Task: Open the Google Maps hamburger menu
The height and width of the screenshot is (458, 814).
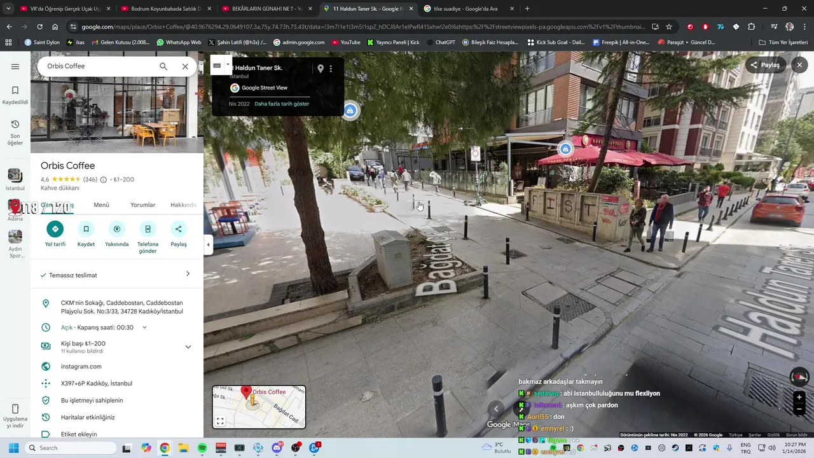Action: tap(15, 66)
